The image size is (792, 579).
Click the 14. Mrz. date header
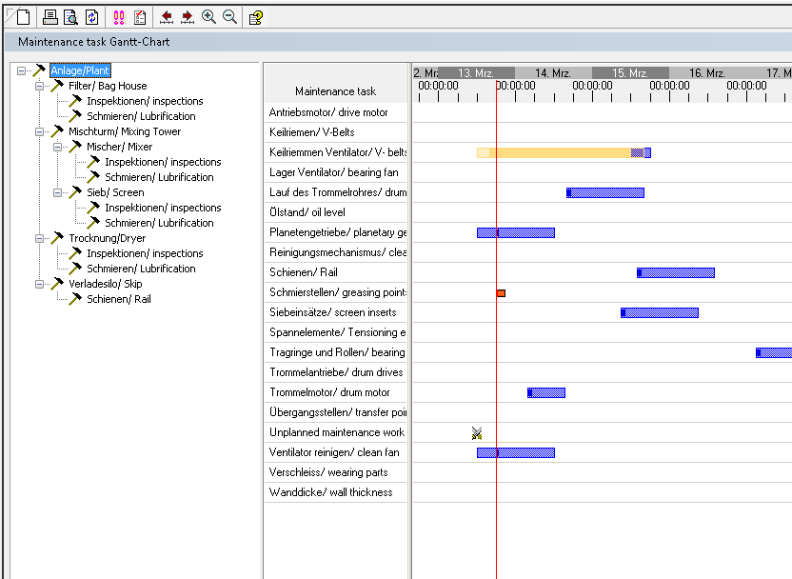pos(554,72)
